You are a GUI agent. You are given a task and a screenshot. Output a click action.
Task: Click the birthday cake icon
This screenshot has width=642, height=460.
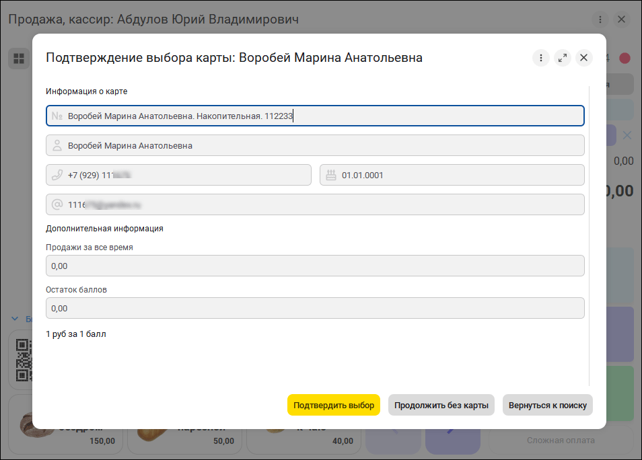click(331, 175)
